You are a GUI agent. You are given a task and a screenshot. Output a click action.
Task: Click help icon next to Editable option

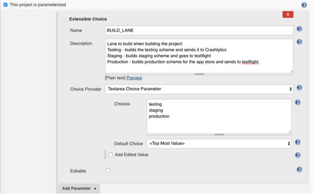click(299, 169)
